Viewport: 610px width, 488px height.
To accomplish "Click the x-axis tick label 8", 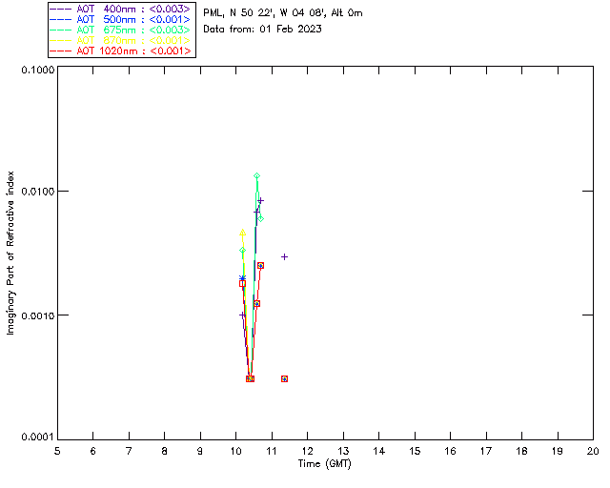I will pyautogui.click(x=165, y=451).
